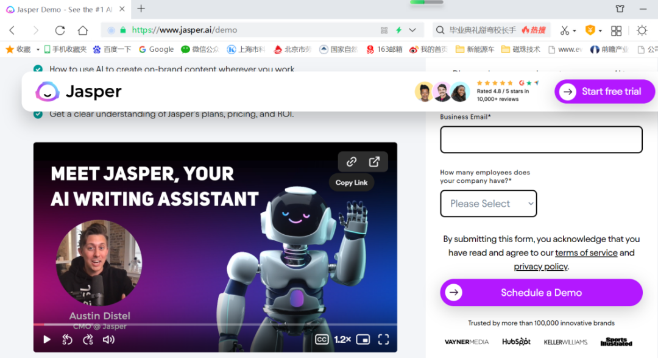
Task: Click the VaynerMedia brand logo
Action: point(466,342)
